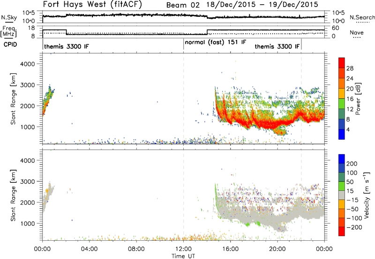This screenshot has width=375, height=259.
Task: Click the '18' tick on frequency axis
Action: click(31, 28)
